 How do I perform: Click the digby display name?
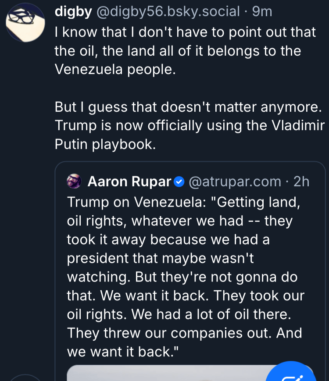pyautogui.click(x=72, y=12)
